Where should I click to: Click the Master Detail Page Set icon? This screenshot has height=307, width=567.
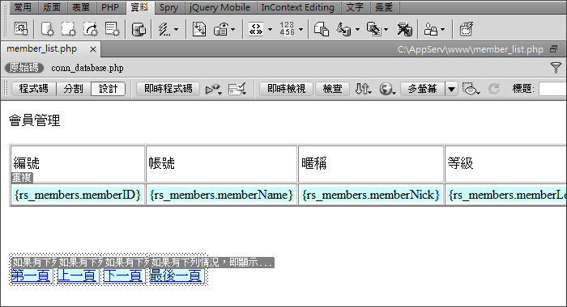(x=322, y=29)
